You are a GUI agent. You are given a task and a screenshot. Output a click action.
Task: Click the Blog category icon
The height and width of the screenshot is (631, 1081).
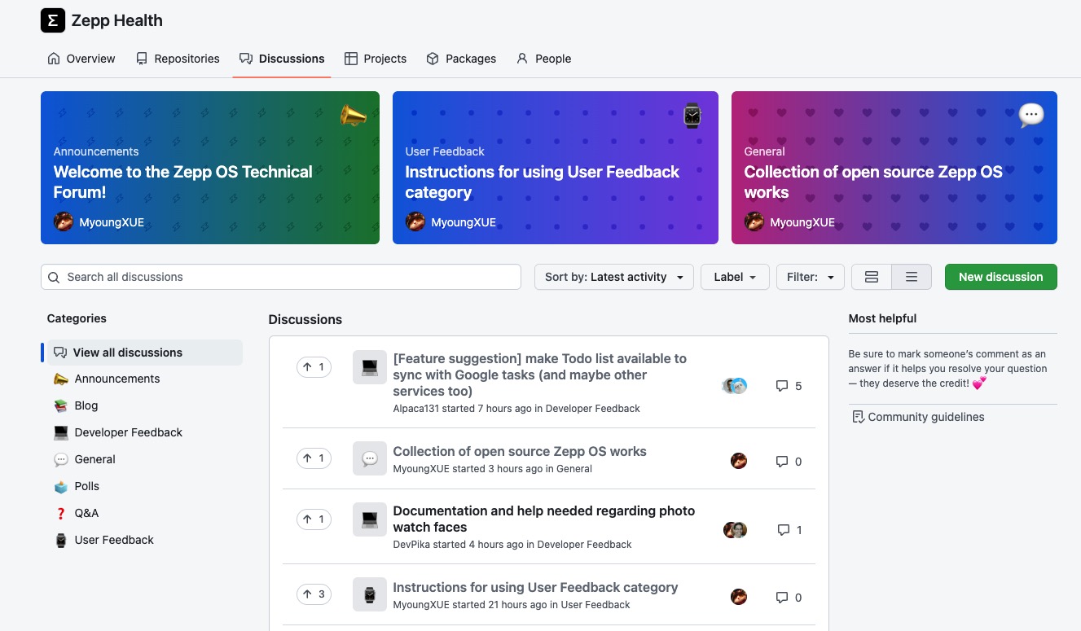click(x=61, y=405)
